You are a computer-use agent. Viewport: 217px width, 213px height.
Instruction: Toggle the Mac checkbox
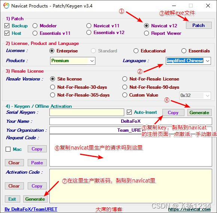coord(8,149)
